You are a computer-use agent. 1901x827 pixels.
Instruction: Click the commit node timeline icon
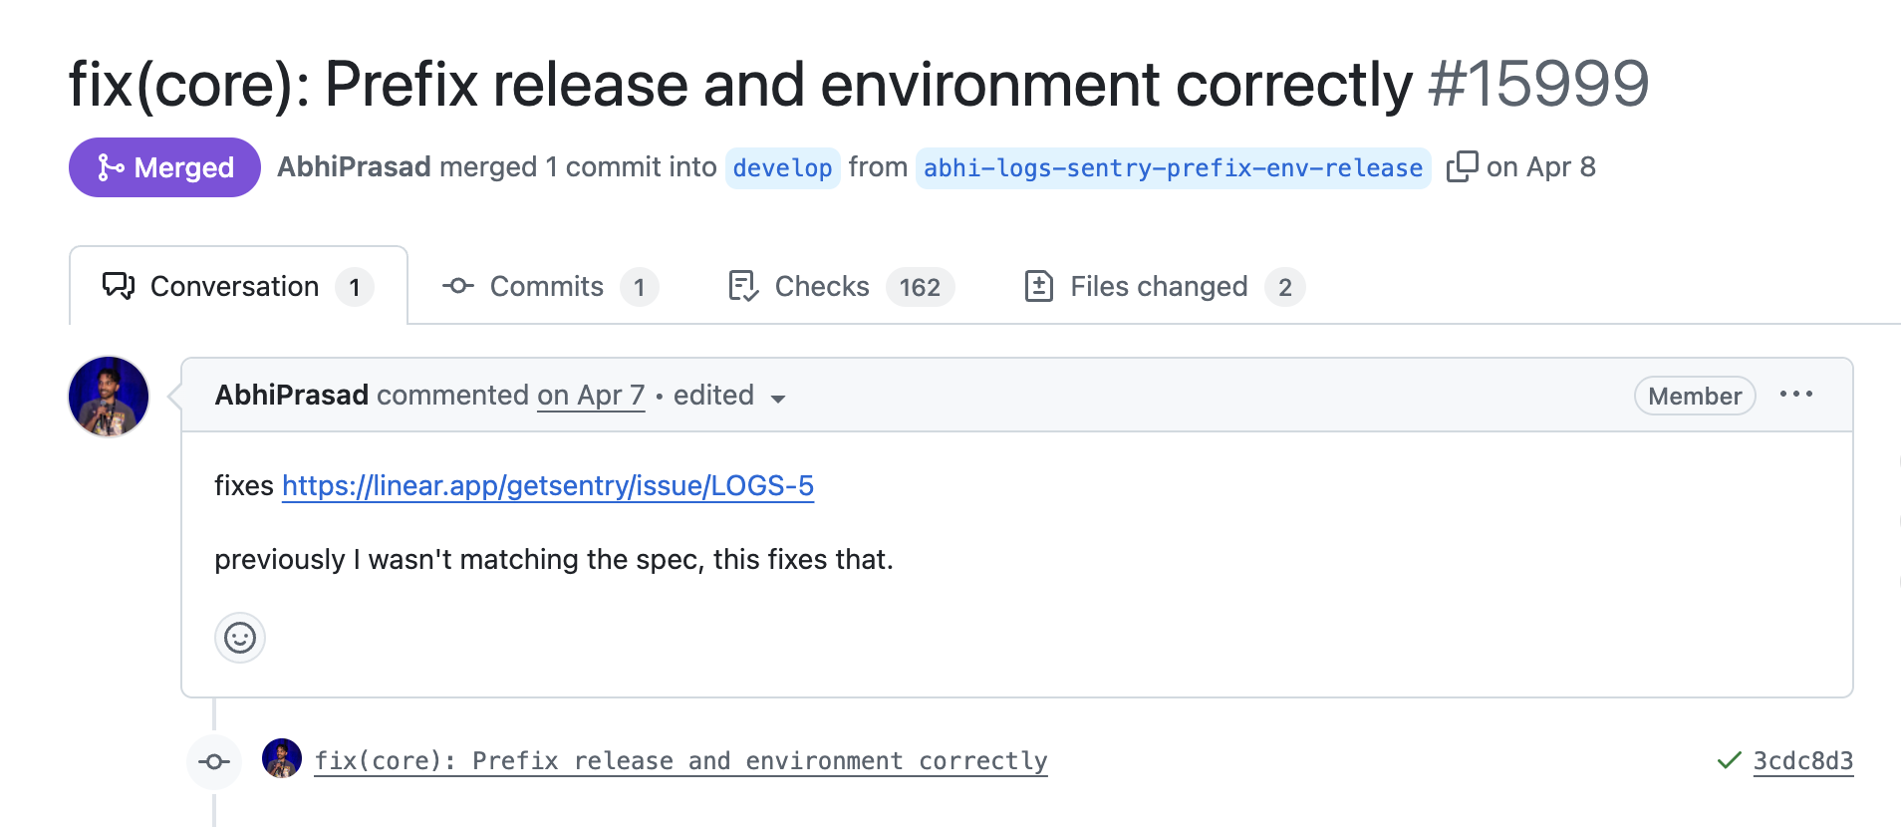tap(214, 762)
